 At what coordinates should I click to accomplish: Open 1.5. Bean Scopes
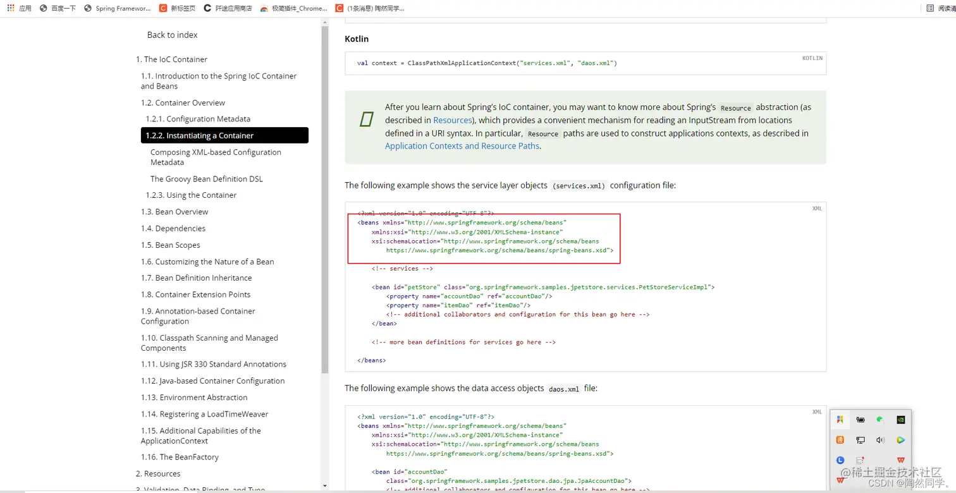pos(170,245)
